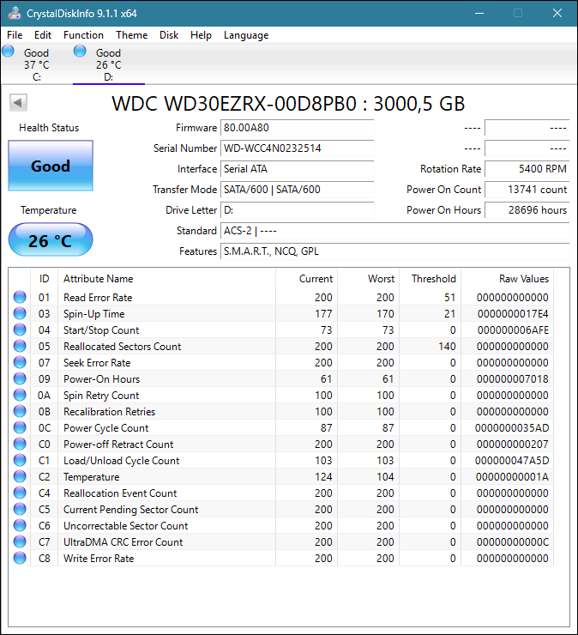Click Worst value 170 in Spin-Up Time row
The image size is (578, 635).
385,314
